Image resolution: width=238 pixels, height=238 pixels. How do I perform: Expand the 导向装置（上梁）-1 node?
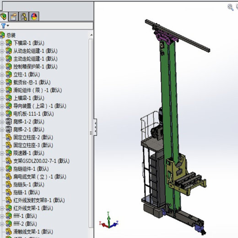pos(2,106)
